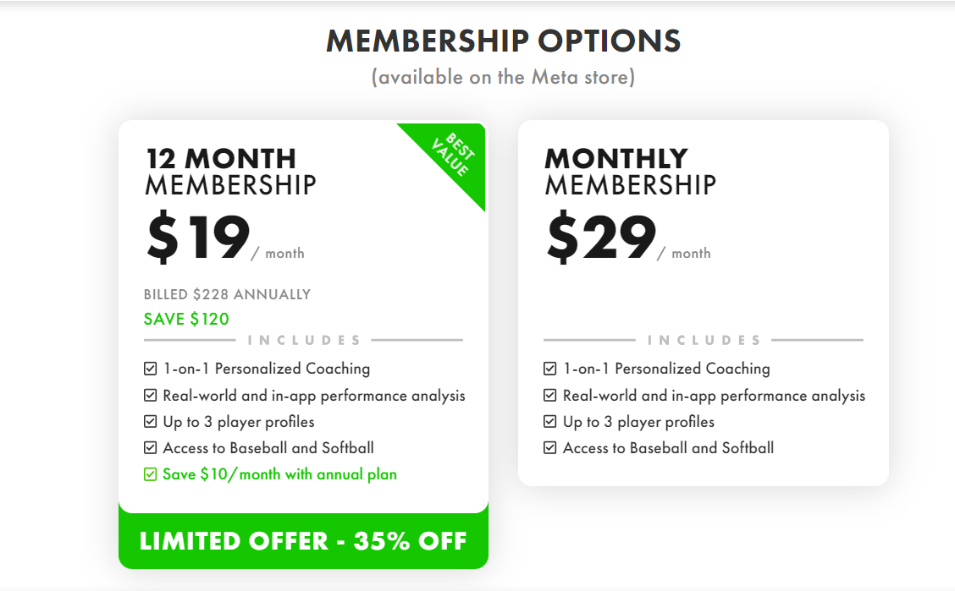Click the performance analysis checkbox in the 12 Month plan
This screenshot has width=955, height=591.
tap(151, 395)
